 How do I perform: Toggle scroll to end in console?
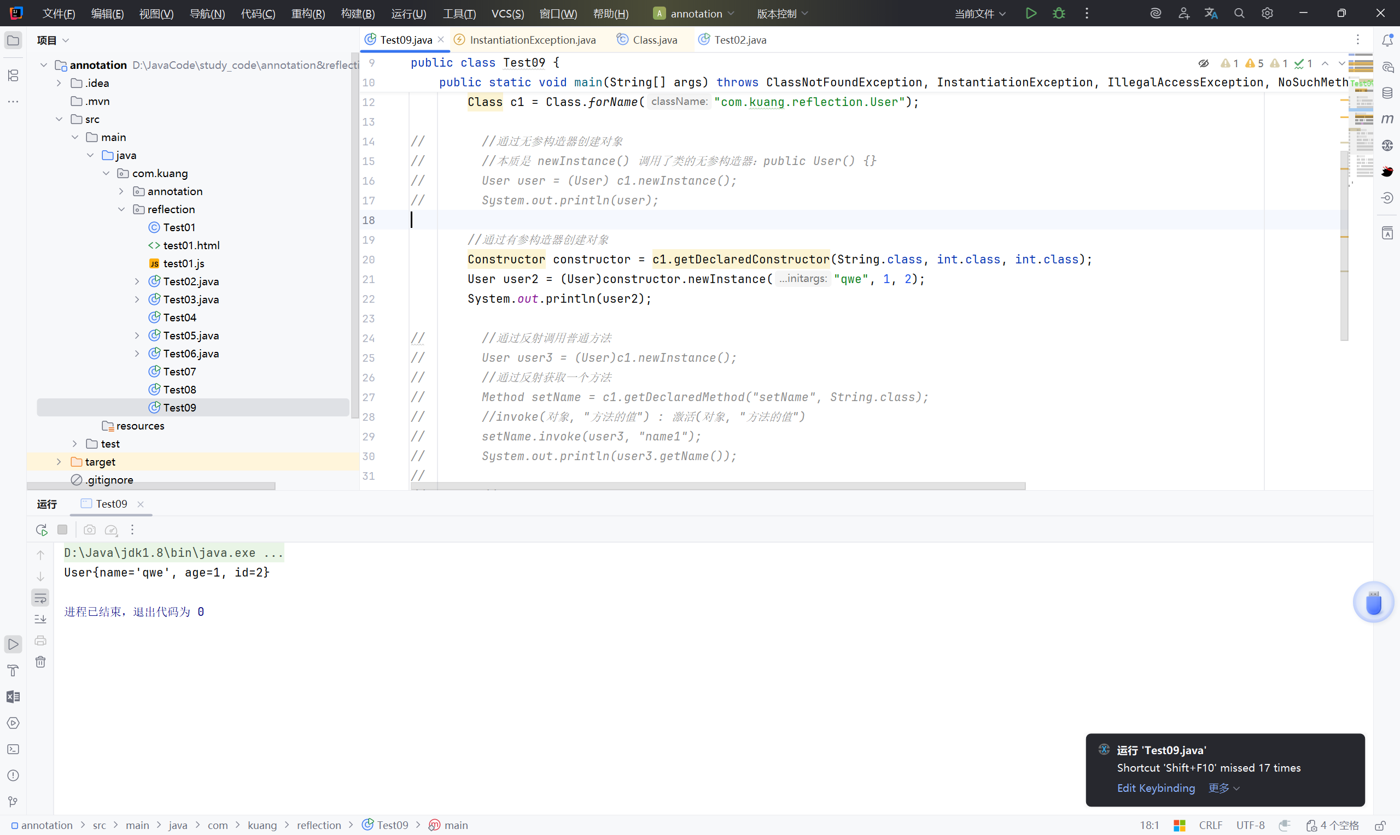[x=40, y=619]
